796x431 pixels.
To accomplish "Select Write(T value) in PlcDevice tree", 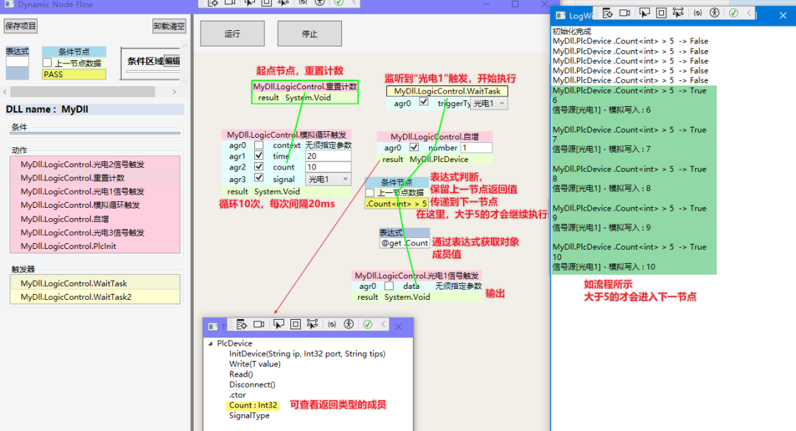I will coord(254,364).
